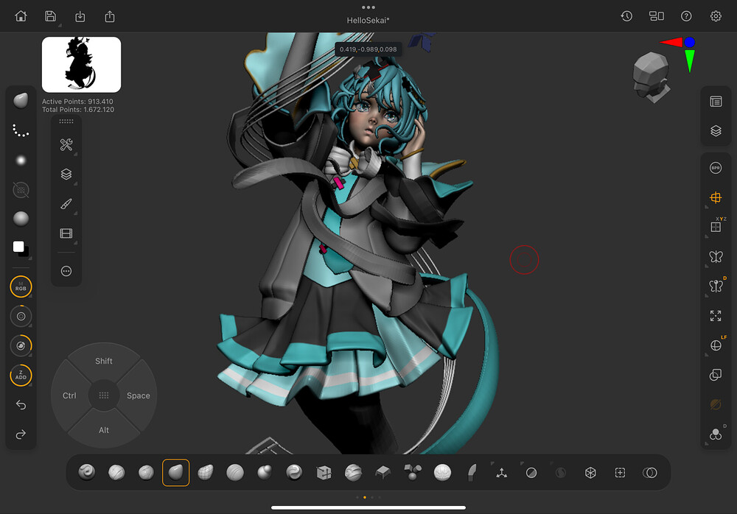Select the swirl pinch brush
This screenshot has width=737, height=514.
click(294, 472)
